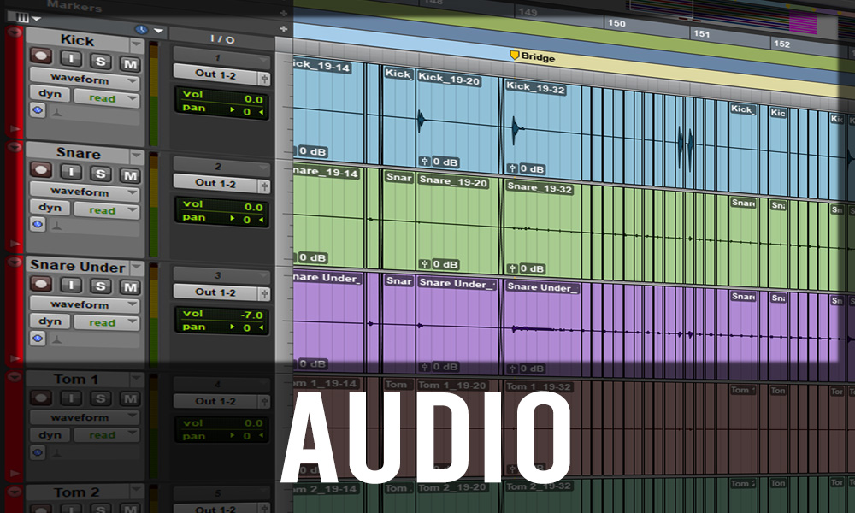Record-arm the Snare Under track
855x513 pixels.
(x=41, y=287)
